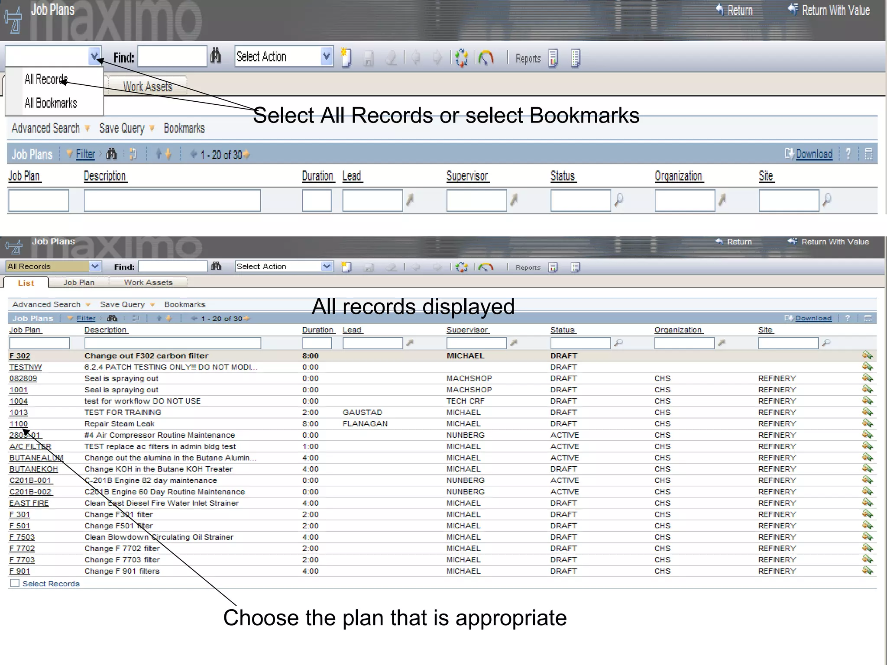Click New Job Plan icon in results view toolbar
Image resolution: width=887 pixels, height=665 pixels.
click(x=346, y=267)
